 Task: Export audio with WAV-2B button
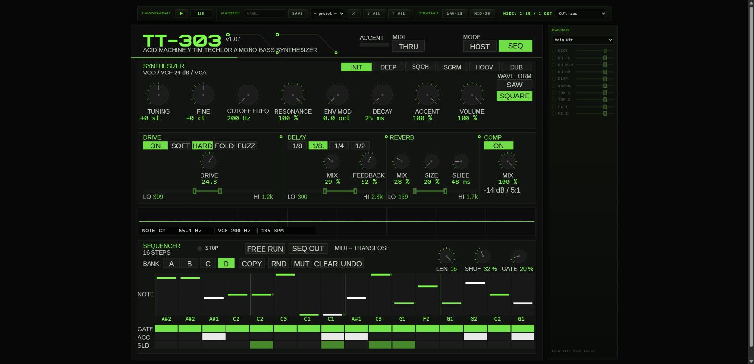[454, 13]
